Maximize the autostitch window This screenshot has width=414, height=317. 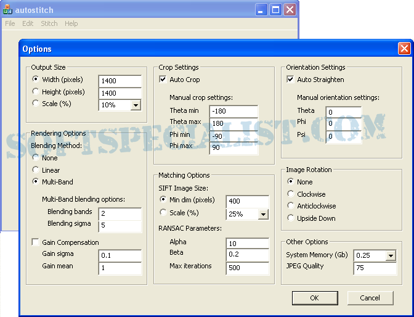click(275, 9)
